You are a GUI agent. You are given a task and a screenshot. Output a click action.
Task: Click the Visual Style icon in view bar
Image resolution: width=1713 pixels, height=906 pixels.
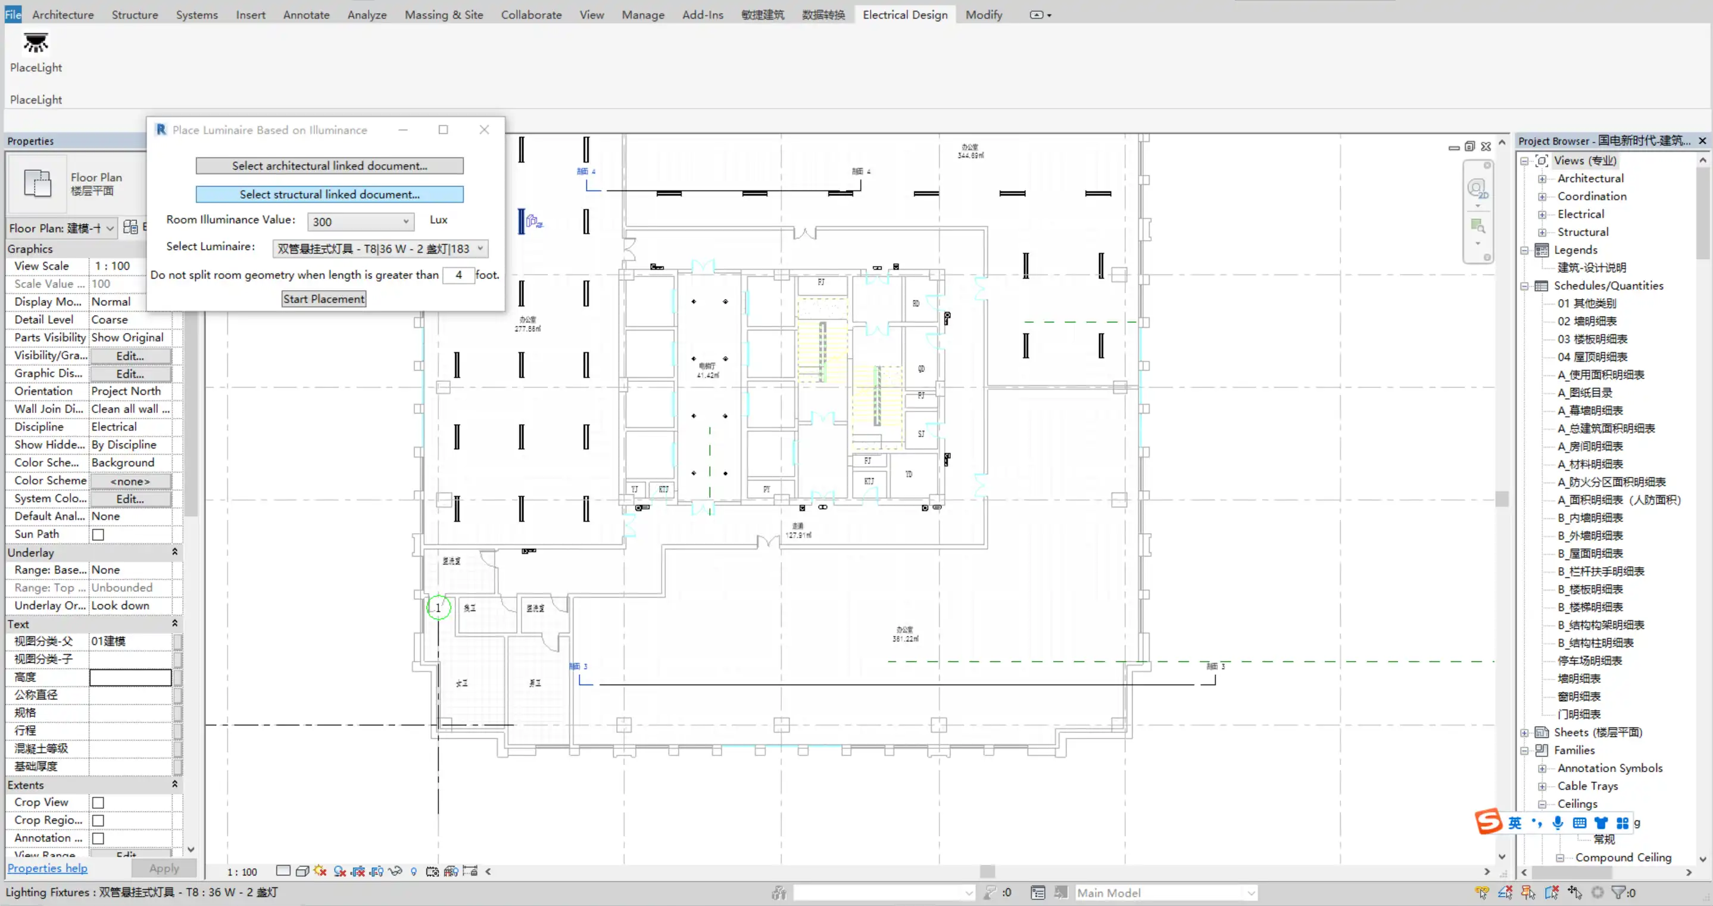click(302, 871)
